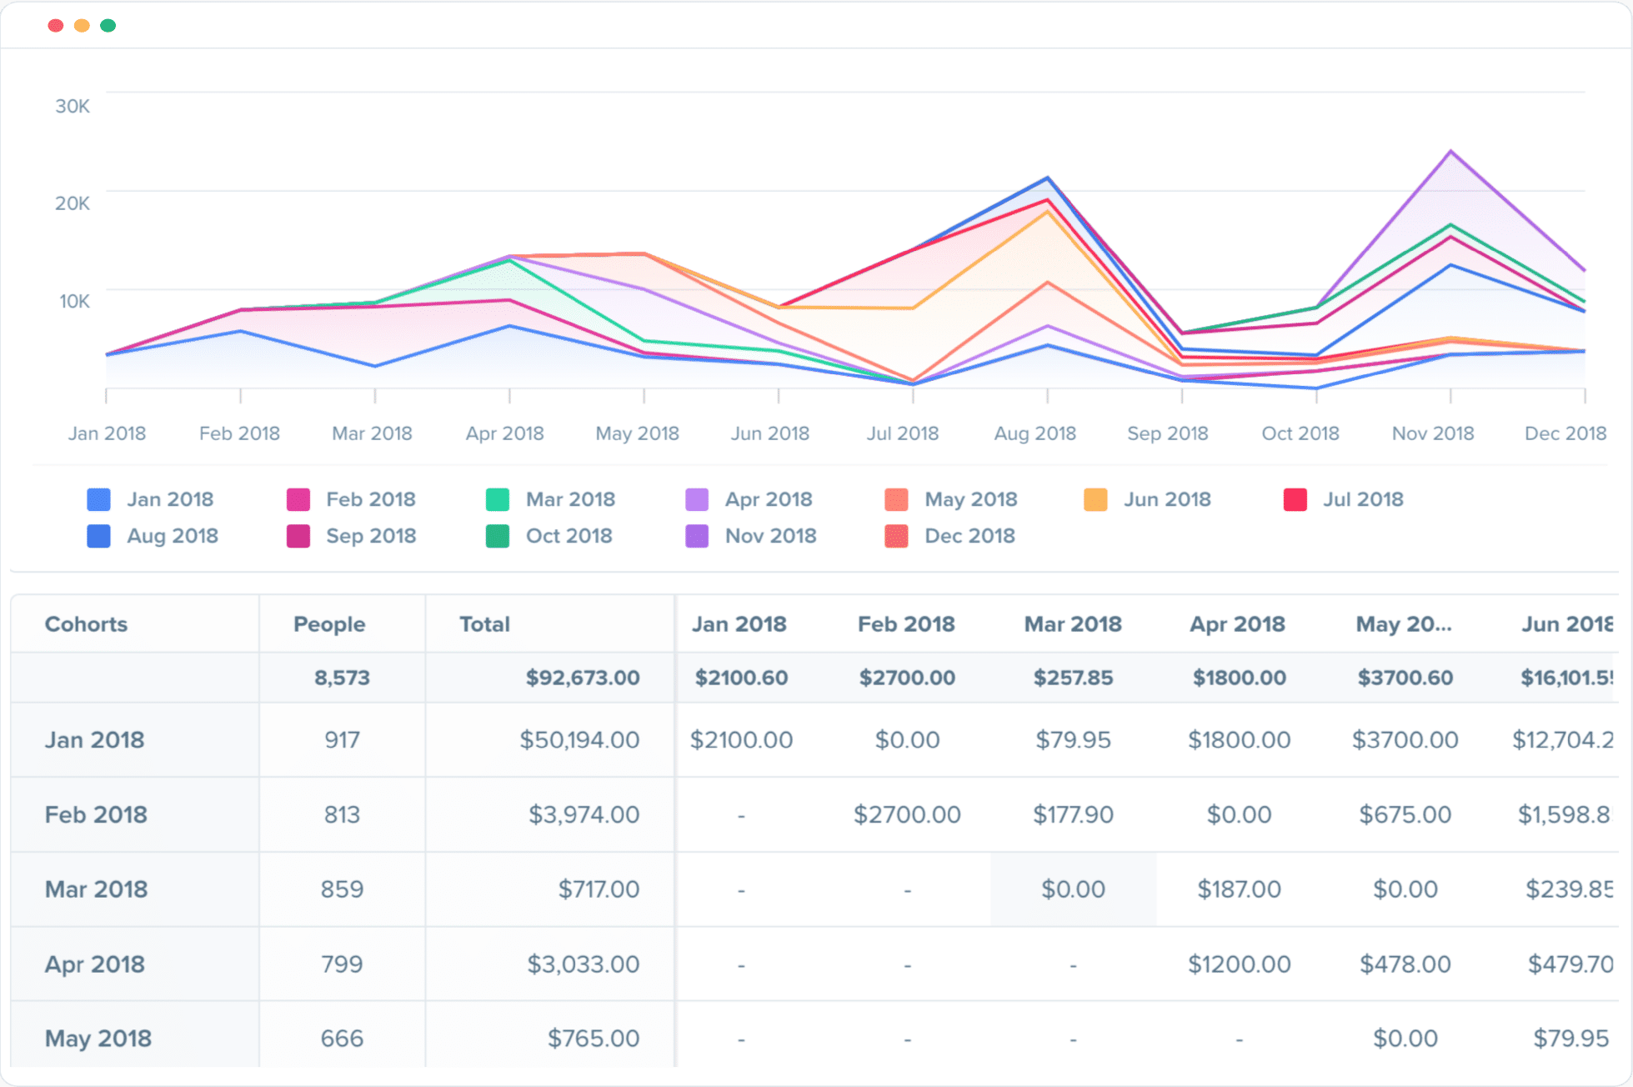Click the Mar 2018 green legend swatch
Image resolution: width=1633 pixels, height=1087 pixels.
(498, 498)
